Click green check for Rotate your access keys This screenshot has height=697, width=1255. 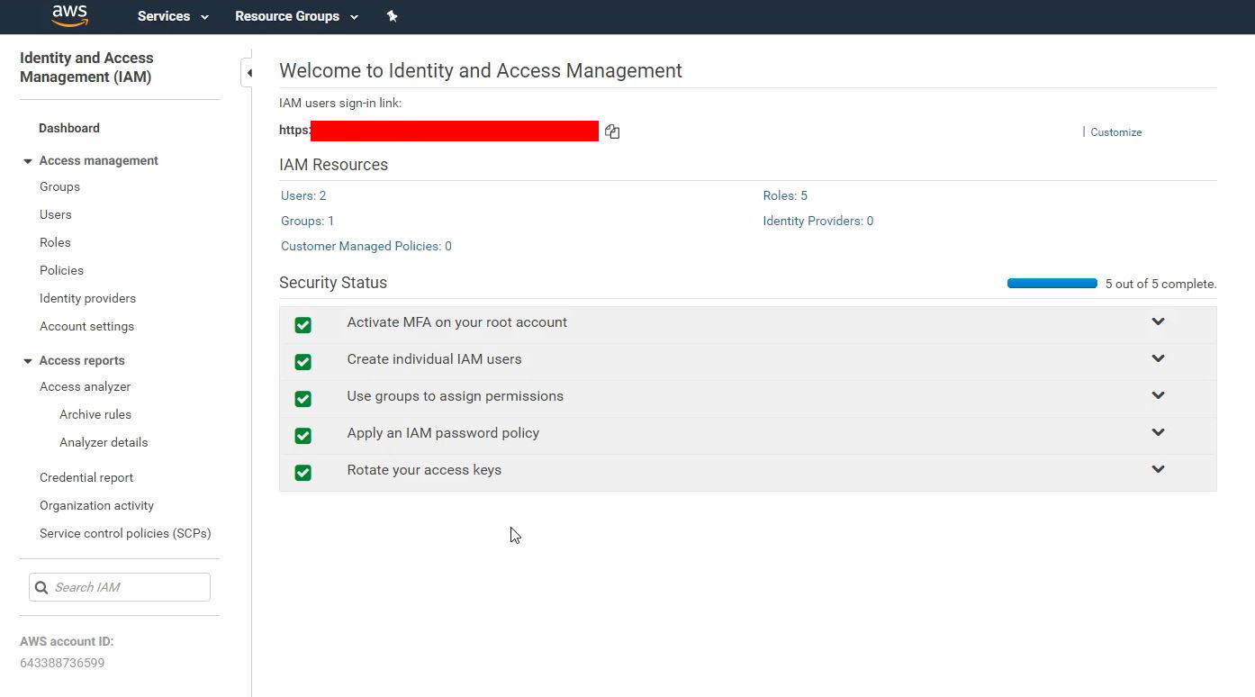(x=303, y=473)
